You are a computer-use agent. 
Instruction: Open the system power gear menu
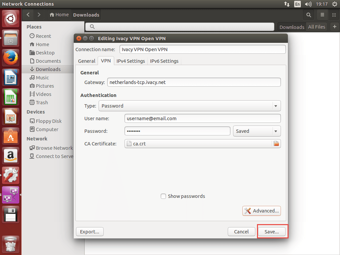pyautogui.click(x=335, y=4)
